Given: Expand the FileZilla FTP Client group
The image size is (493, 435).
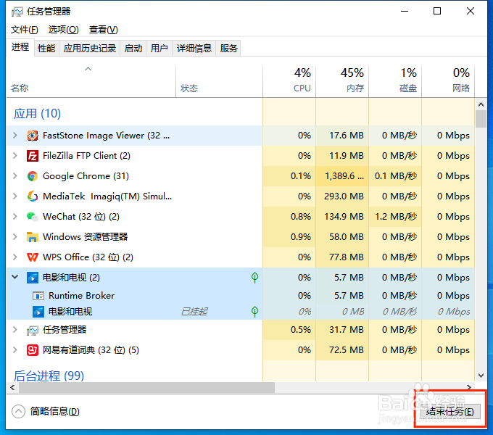Looking at the screenshot, I should pos(14,156).
